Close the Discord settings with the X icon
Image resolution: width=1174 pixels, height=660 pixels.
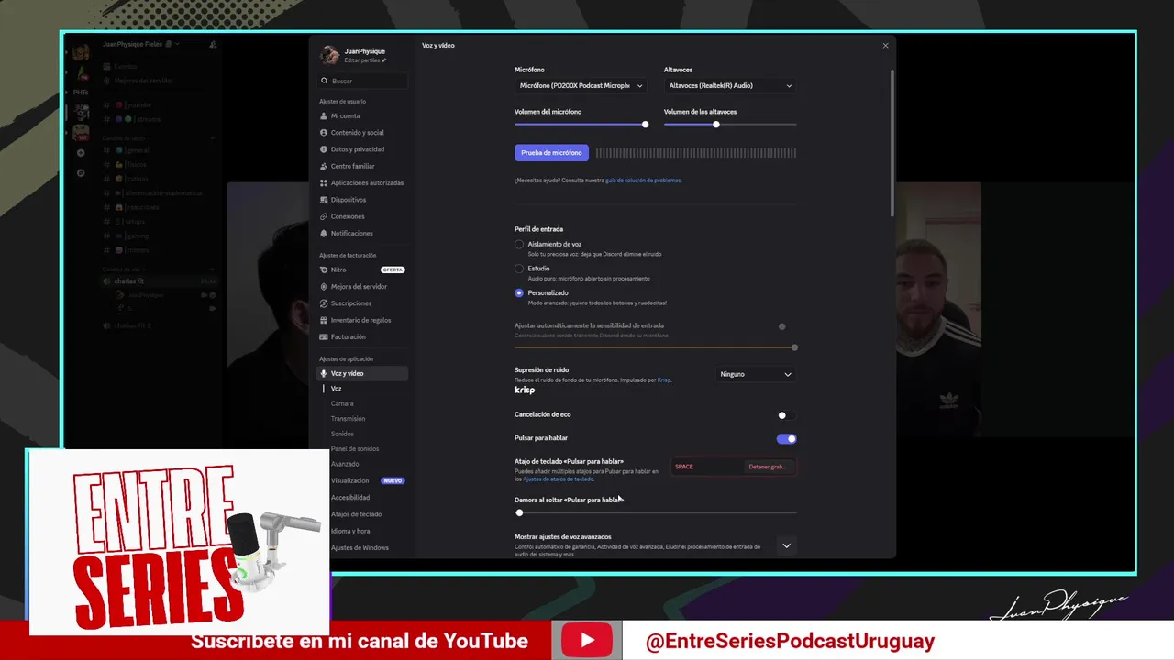point(885,46)
